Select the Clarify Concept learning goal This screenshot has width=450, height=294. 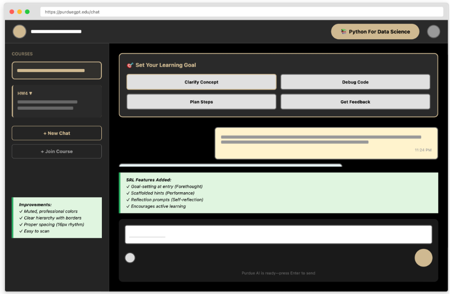tap(202, 82)
